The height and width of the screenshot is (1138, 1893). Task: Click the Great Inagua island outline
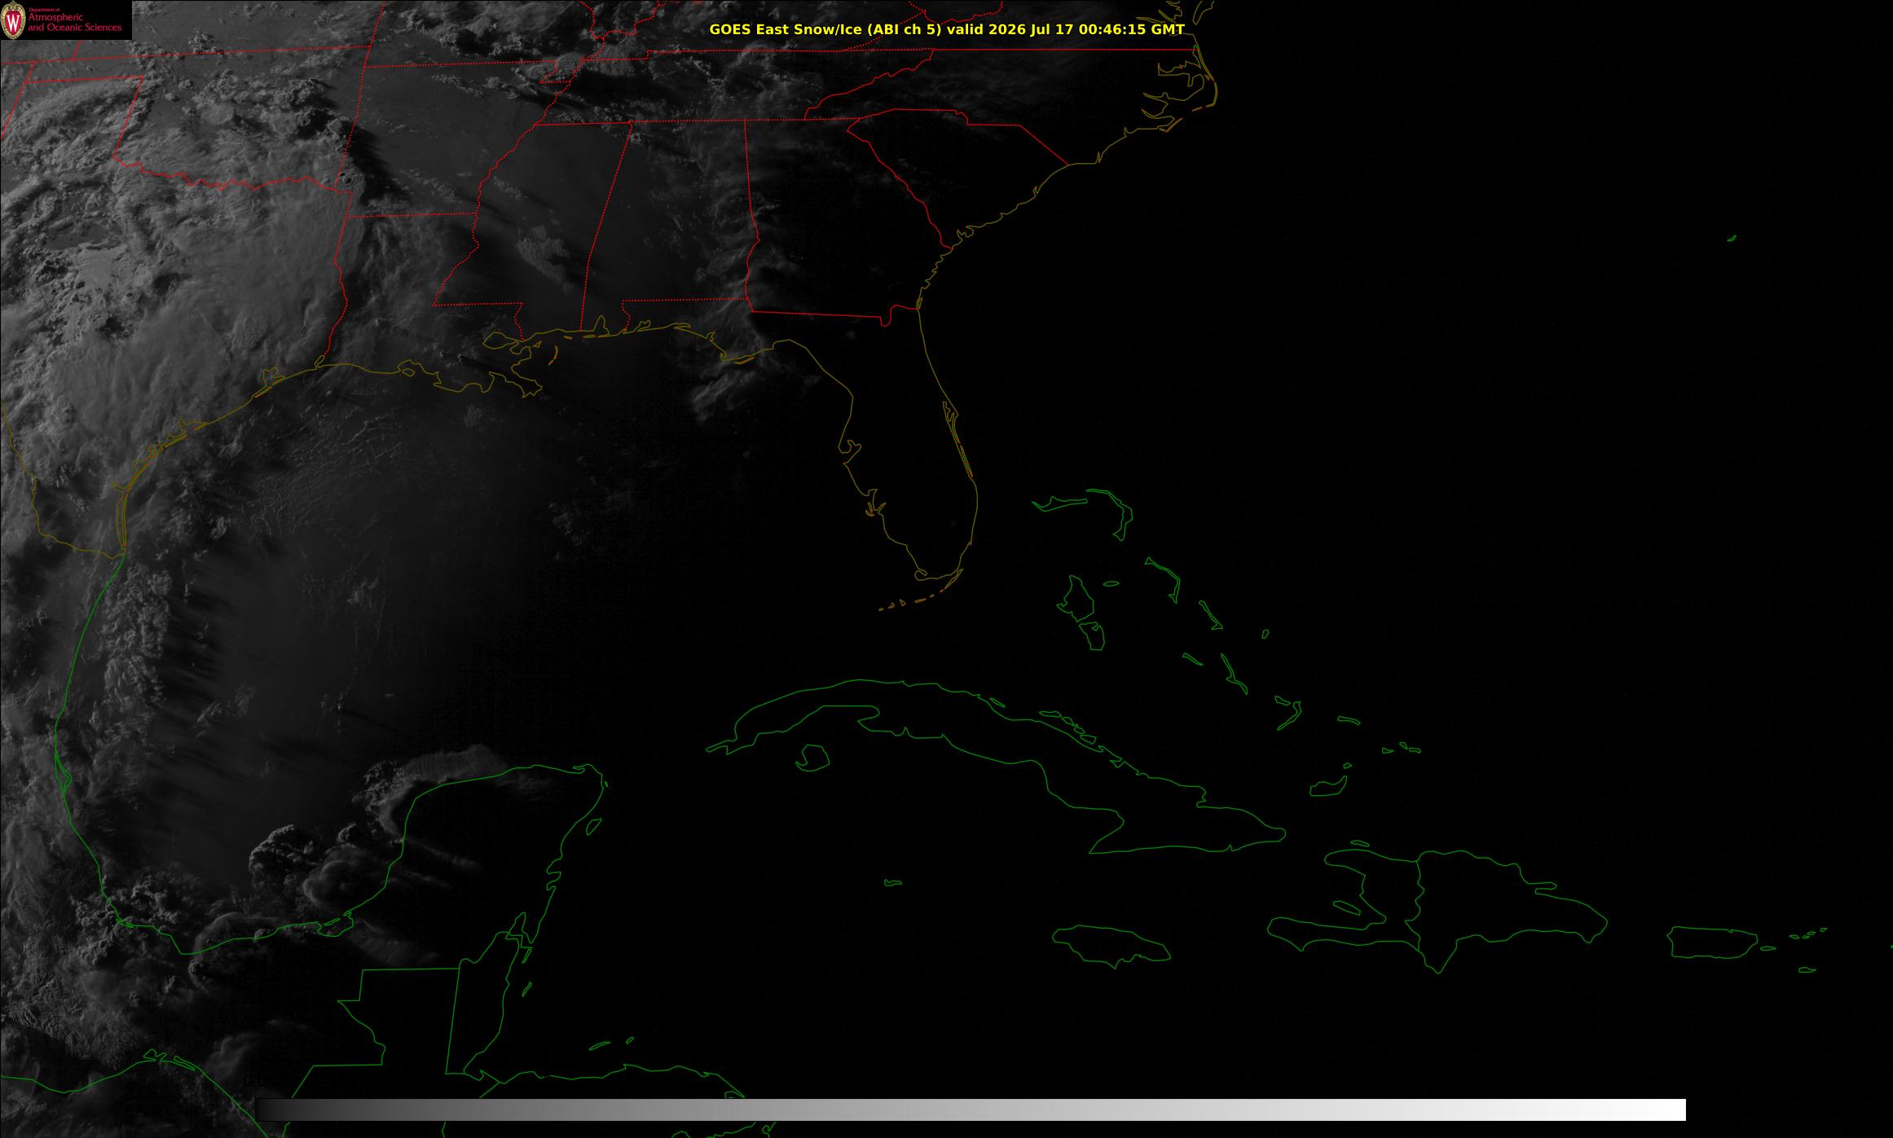1328,787
